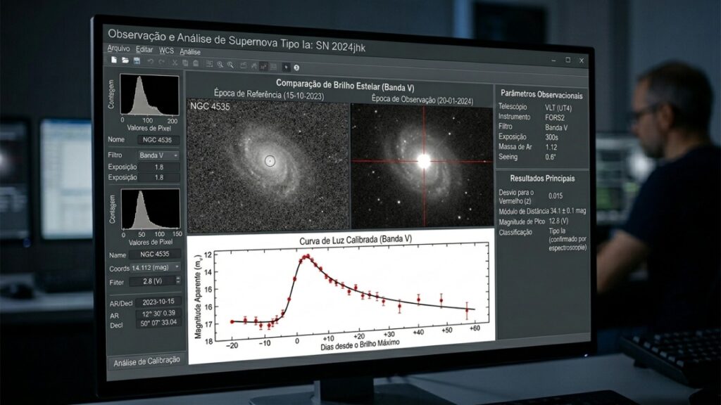Open the Análise menu
Image resolution: width=721 pixels, height=405 pixels.
(190, 52)
